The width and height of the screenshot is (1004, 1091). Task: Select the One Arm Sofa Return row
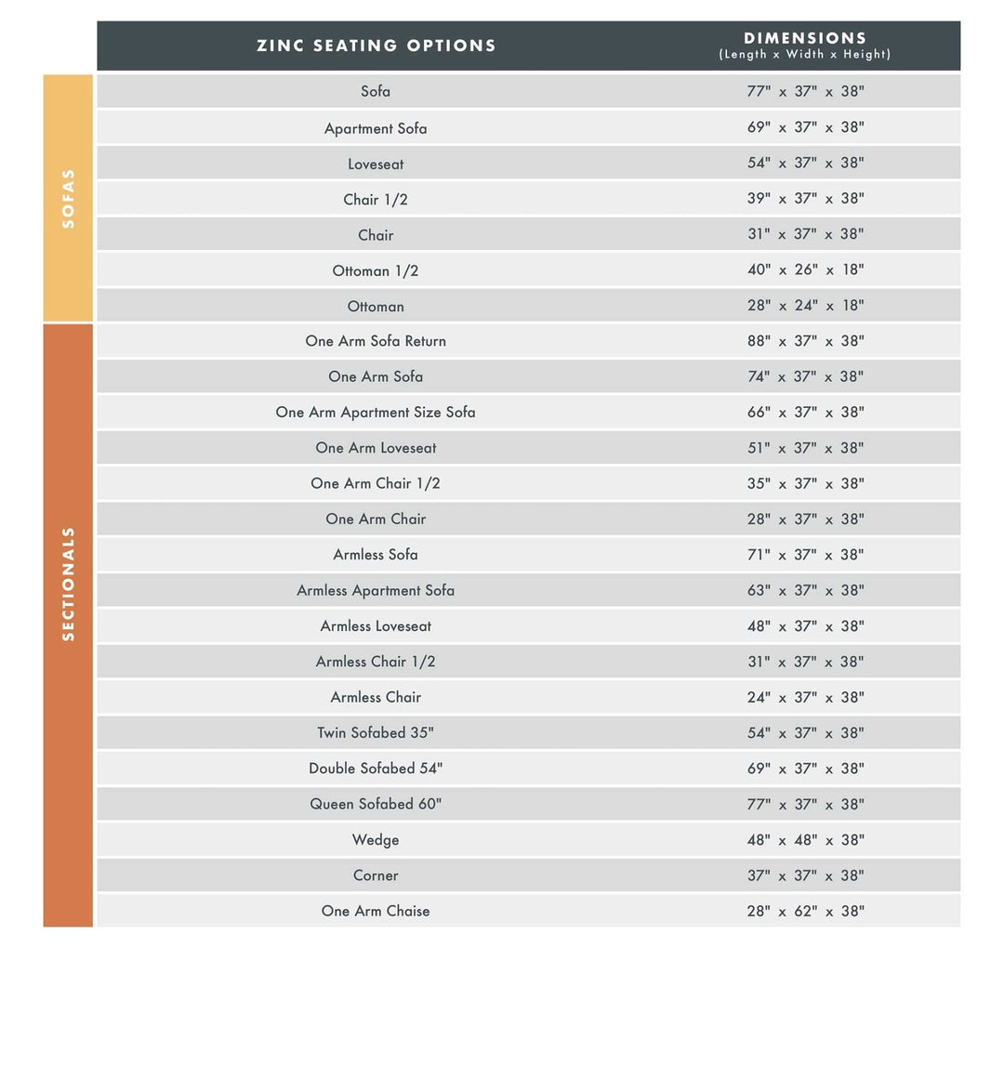coord(376,341)
